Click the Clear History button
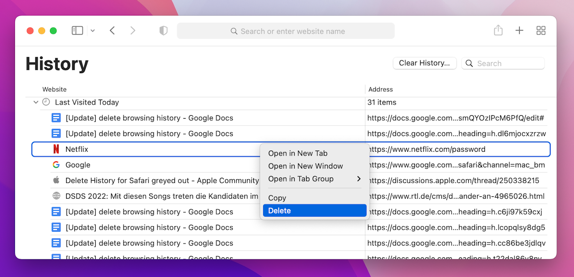This screenshot has height=277, width=574. pos(425,63)
